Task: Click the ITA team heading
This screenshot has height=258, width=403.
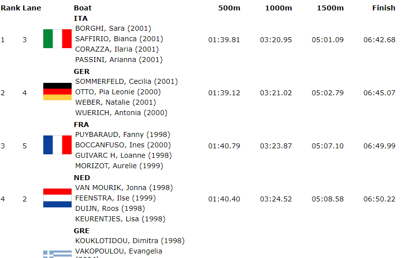Action: click(x=81, y=18)
